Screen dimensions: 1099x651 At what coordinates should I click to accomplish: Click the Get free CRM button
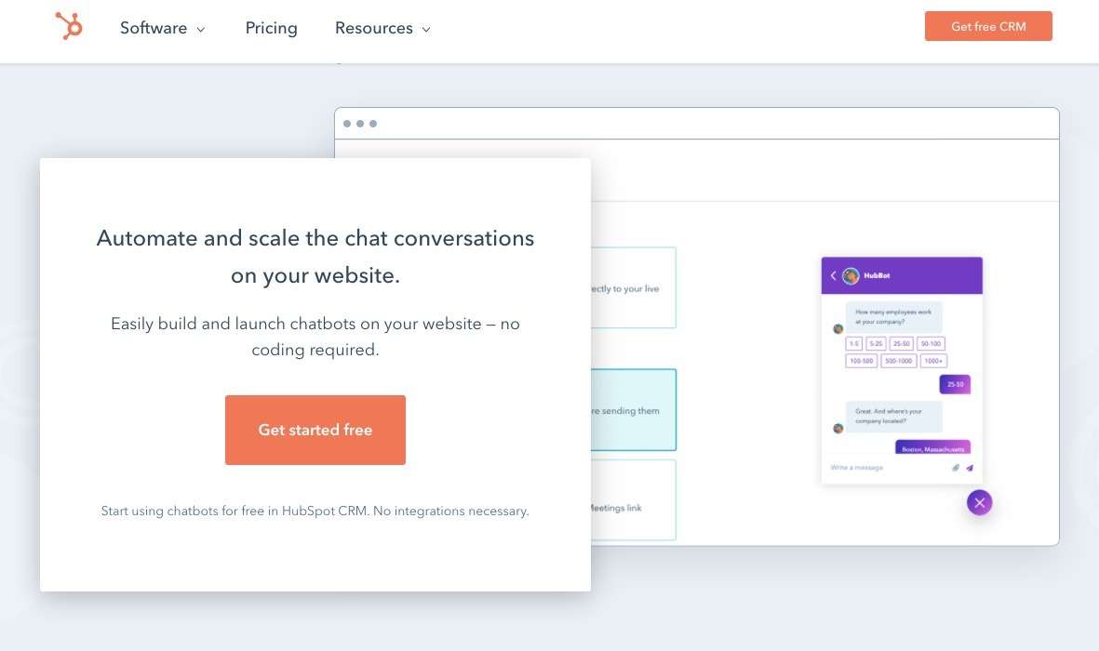[988, 26]
